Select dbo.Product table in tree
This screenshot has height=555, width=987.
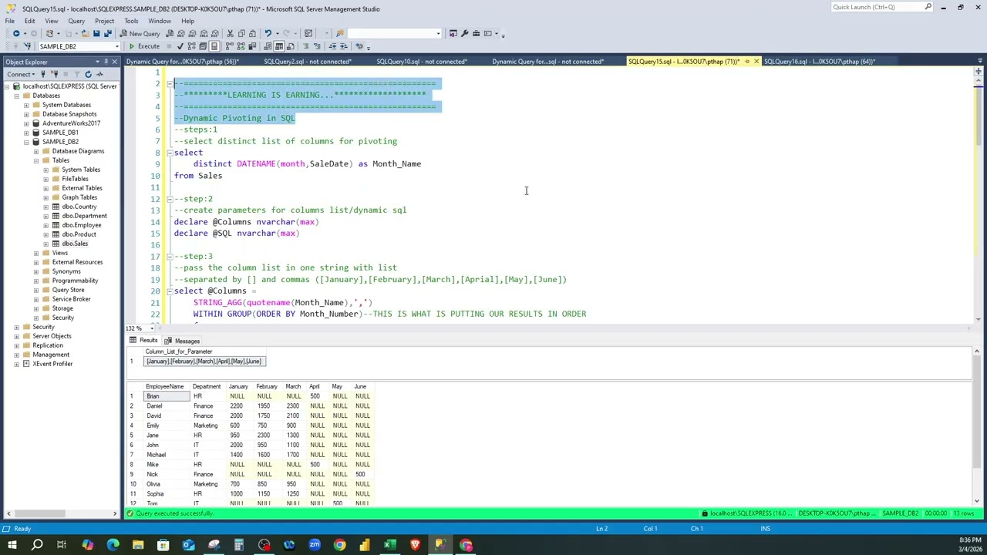click(x=79, y=234)
